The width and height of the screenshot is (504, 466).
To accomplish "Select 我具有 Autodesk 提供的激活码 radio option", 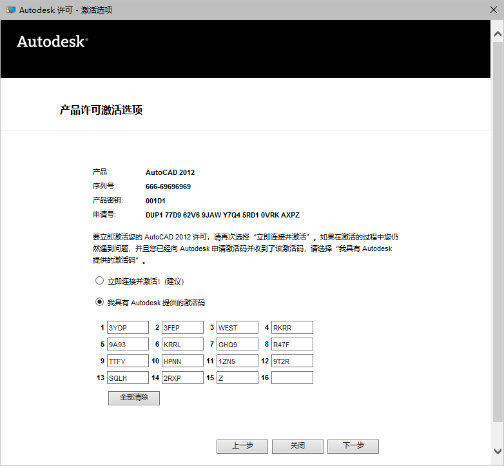I will [x=99, y=302].
